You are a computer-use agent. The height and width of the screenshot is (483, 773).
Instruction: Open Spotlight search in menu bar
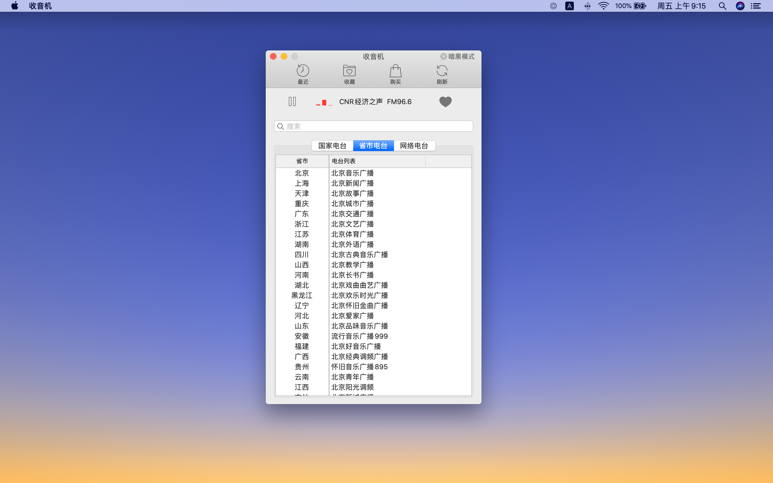723,6
